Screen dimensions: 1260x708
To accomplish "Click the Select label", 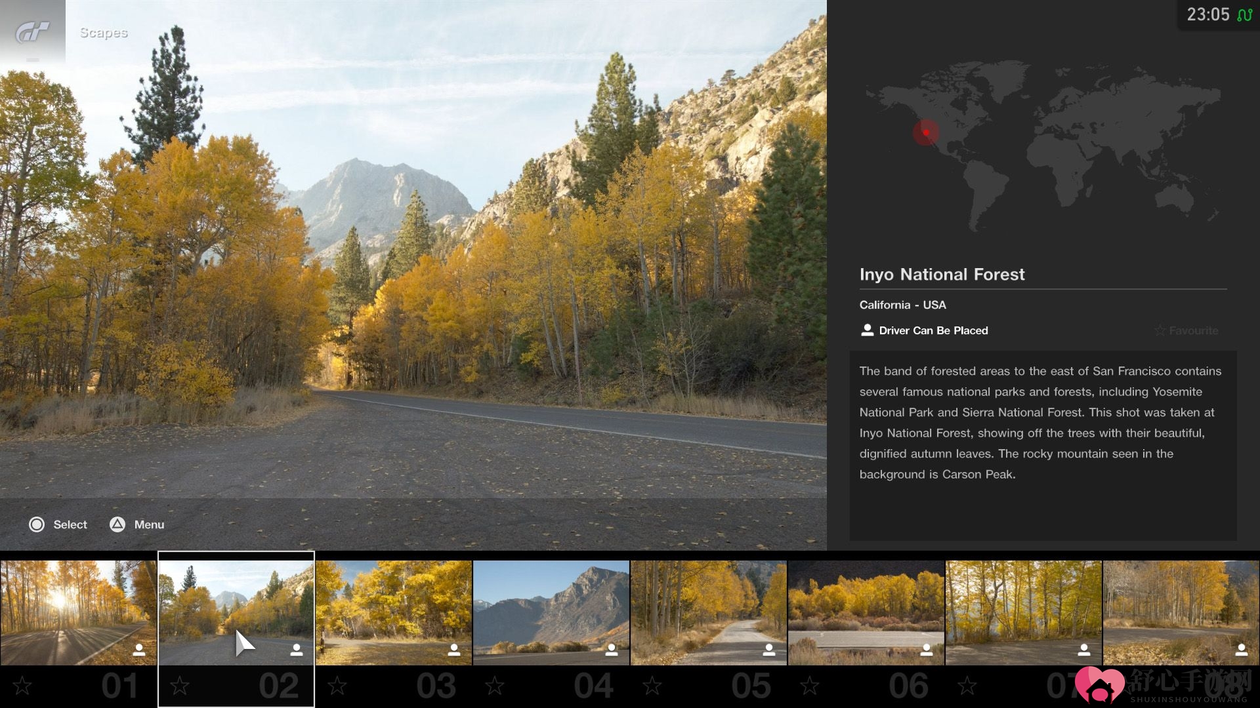I will (70, 524).
